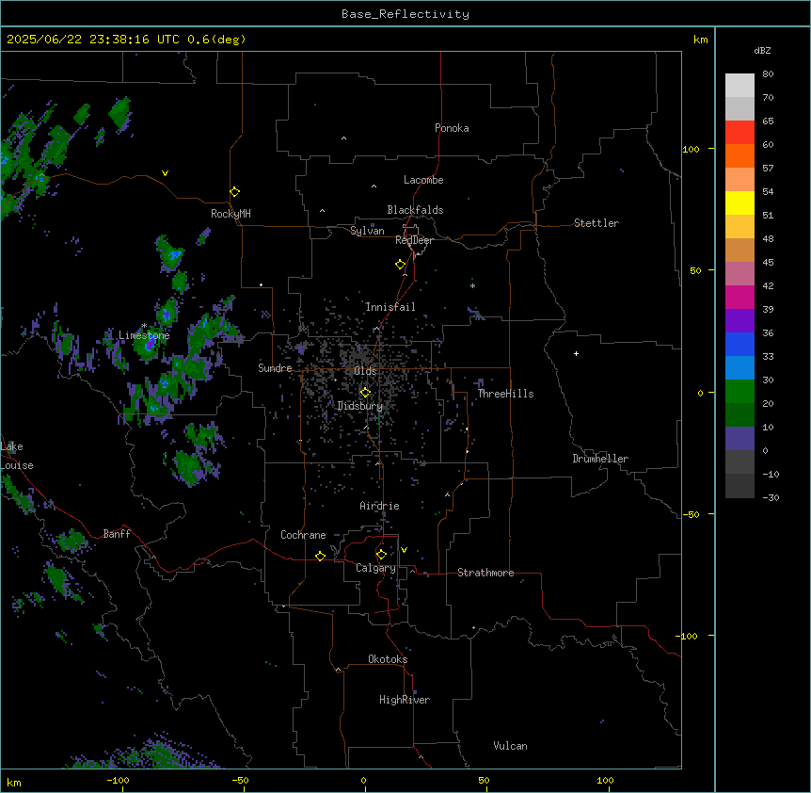Click the asterisk marker east of Innisfail
Viewport: 811px width, 793px height.
(472, 285)
